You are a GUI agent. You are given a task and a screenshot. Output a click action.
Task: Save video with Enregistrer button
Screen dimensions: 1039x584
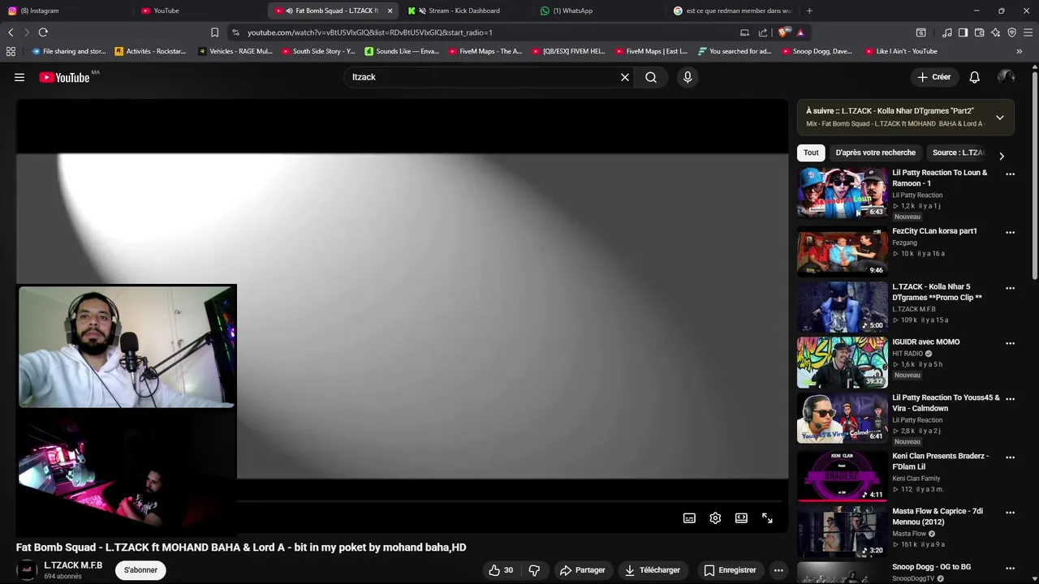[x=730, y=570]
